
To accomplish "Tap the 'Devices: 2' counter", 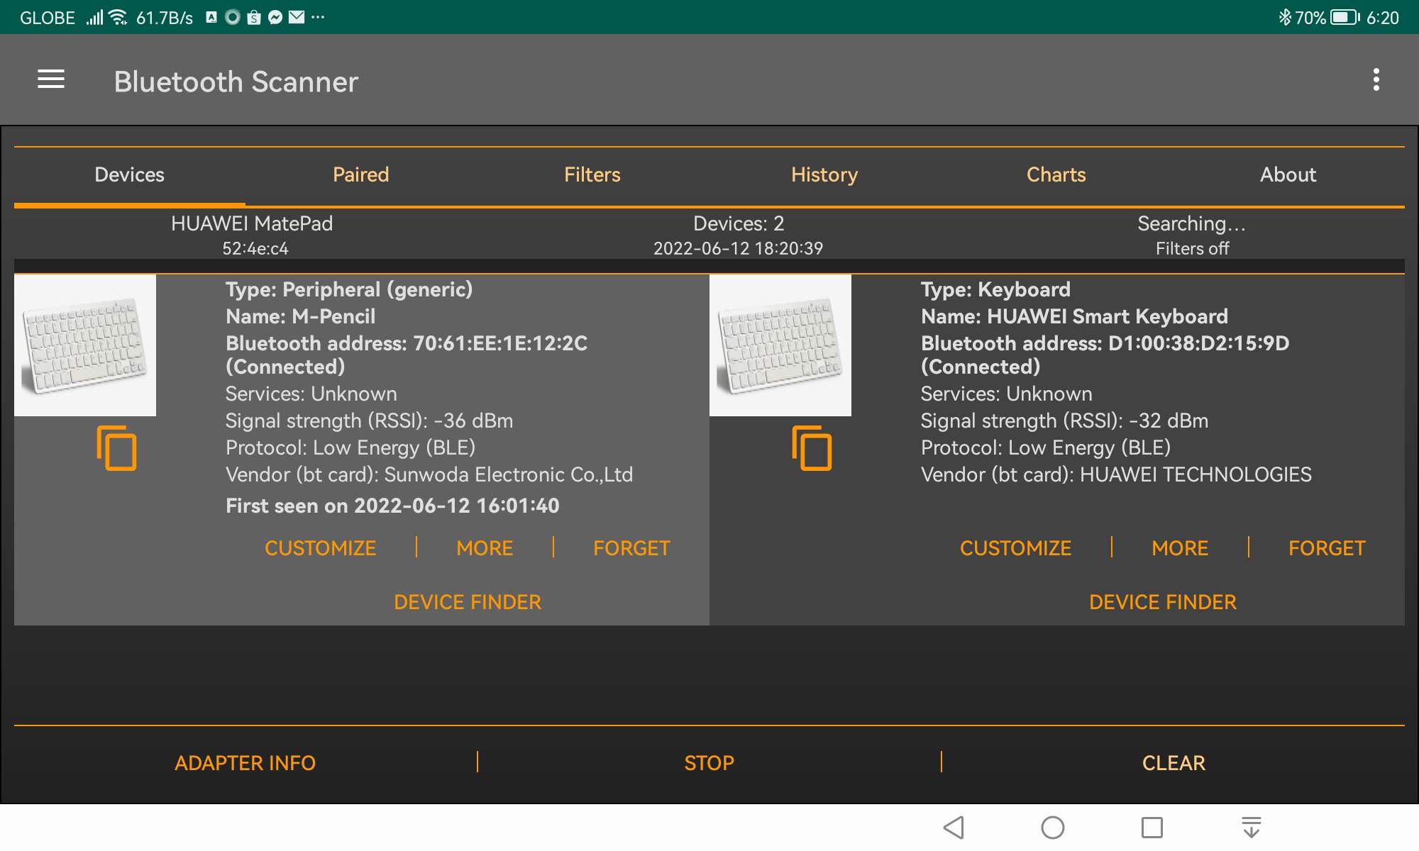I will [x=739, y=223].
